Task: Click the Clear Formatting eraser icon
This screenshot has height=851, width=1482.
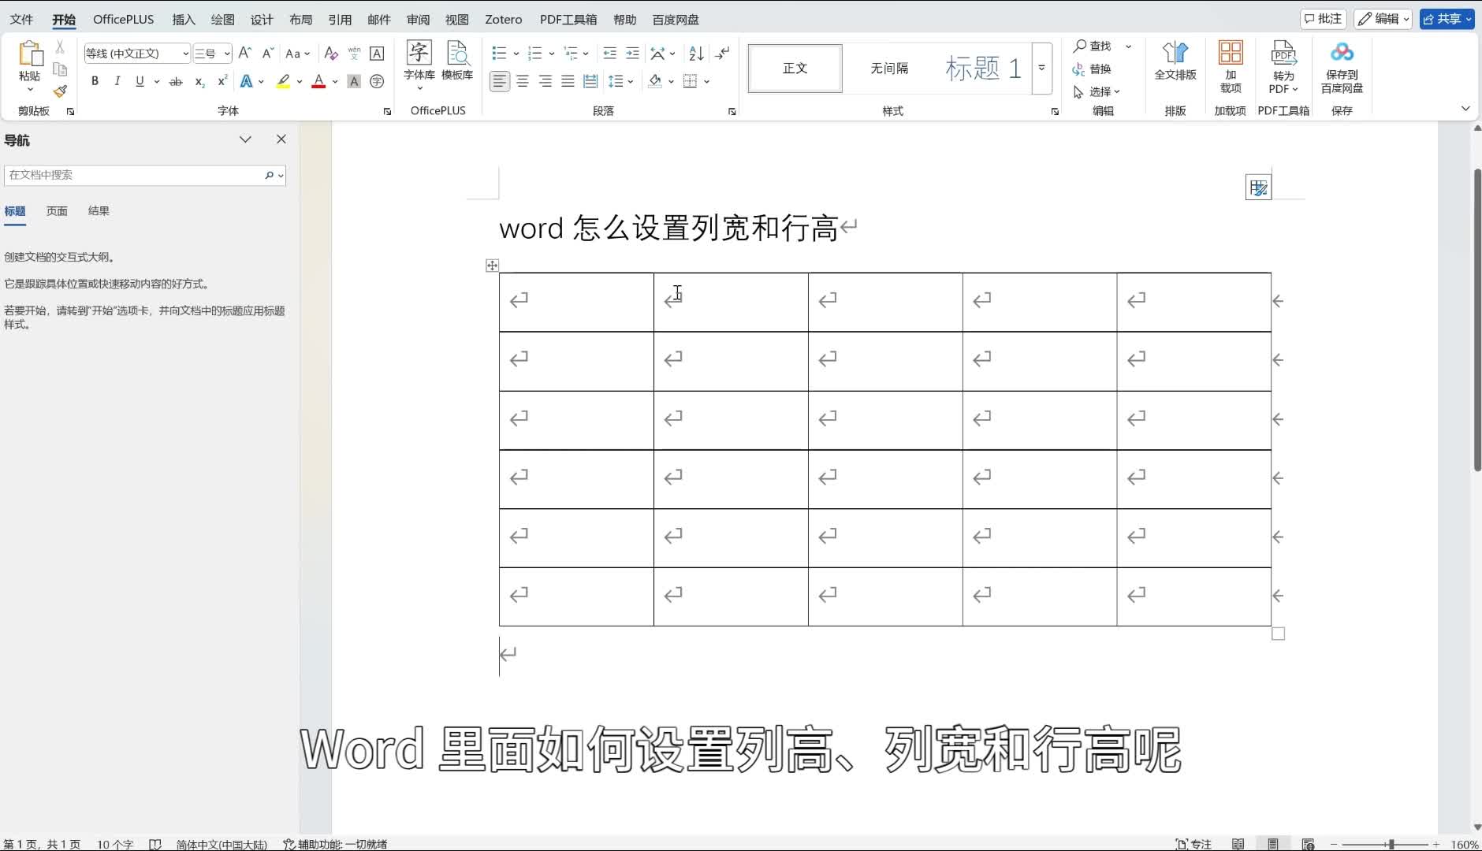Action: pos(331,53)
